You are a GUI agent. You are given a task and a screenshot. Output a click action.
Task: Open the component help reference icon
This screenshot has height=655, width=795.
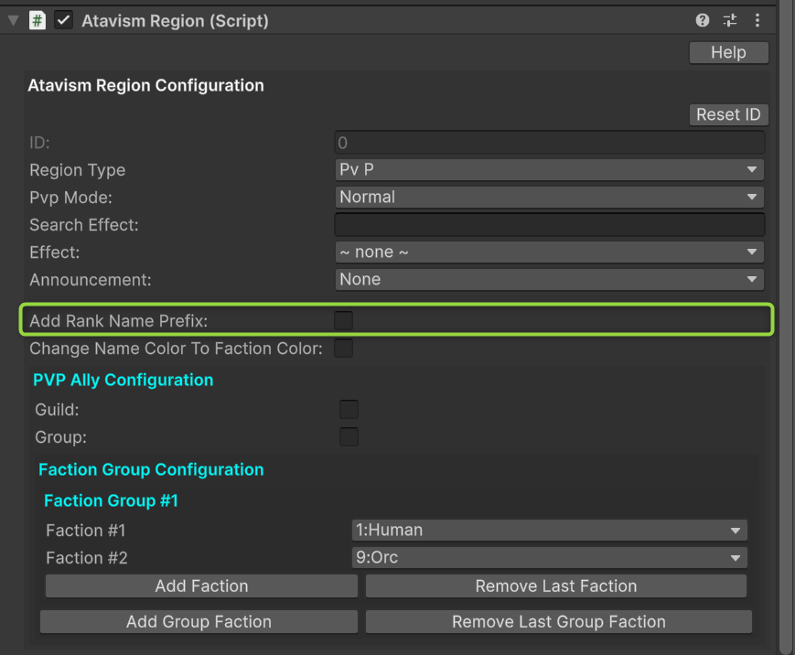pyautogui.click(x=703, y=20)
